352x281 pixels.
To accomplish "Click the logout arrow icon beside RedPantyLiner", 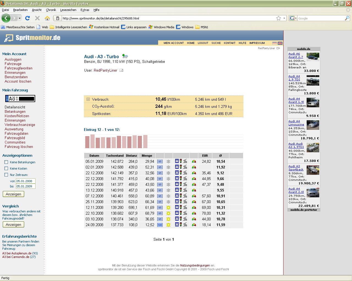I will pos(278,48).
